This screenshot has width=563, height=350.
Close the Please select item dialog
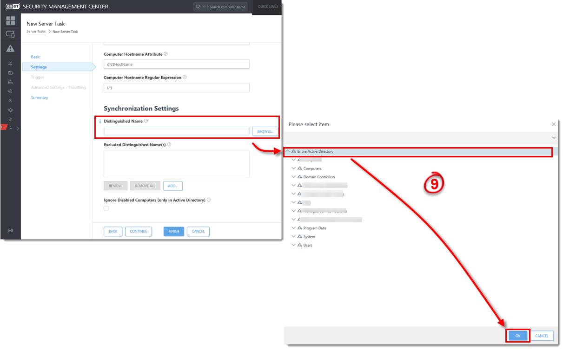pyautogui.click(x=553, y=124)
